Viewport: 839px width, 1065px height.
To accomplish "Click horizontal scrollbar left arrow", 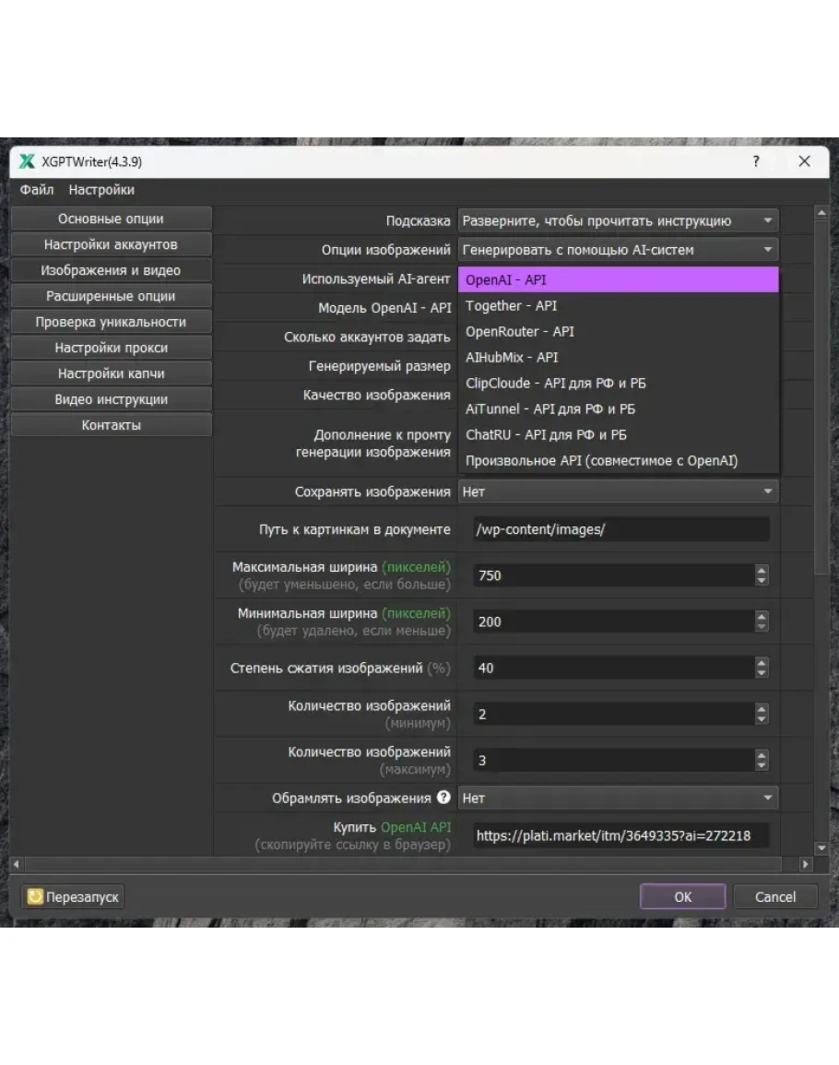I will 17,864.
